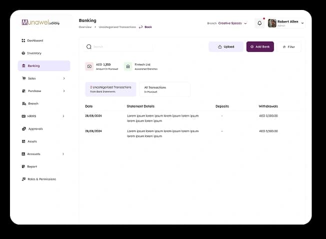Select the Uncategorized Transactions tab
Screen dimensions: 326x239
(110, 89)
